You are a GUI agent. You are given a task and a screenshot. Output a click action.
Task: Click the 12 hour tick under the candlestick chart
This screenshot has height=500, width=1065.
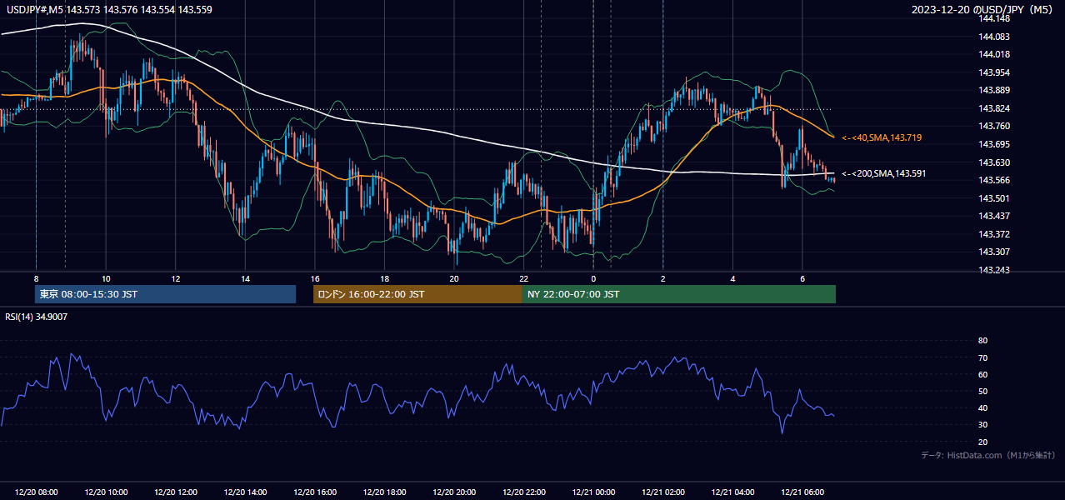175,278
